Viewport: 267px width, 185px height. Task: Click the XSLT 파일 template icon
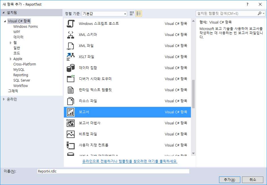70,57
